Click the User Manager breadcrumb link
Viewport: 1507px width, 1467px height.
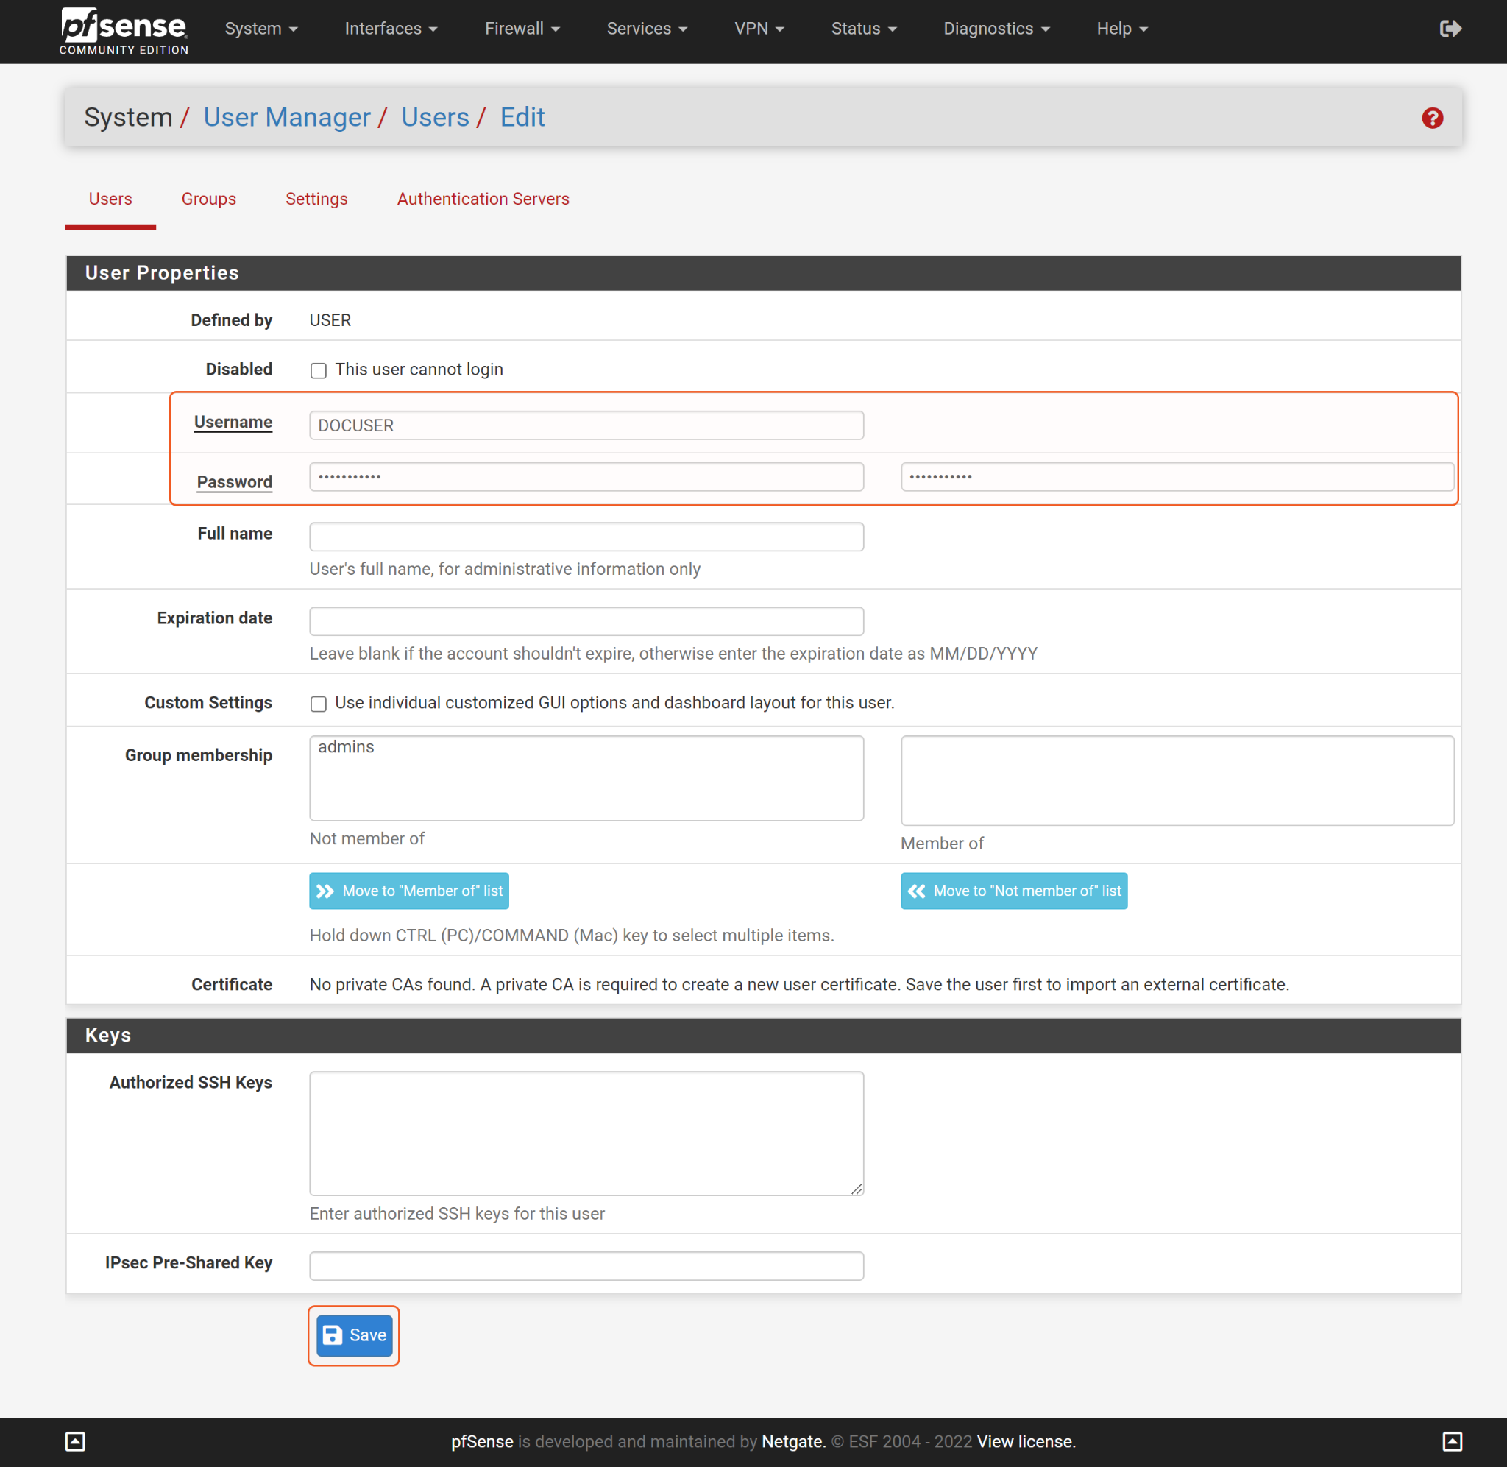(x=286, y=117)
